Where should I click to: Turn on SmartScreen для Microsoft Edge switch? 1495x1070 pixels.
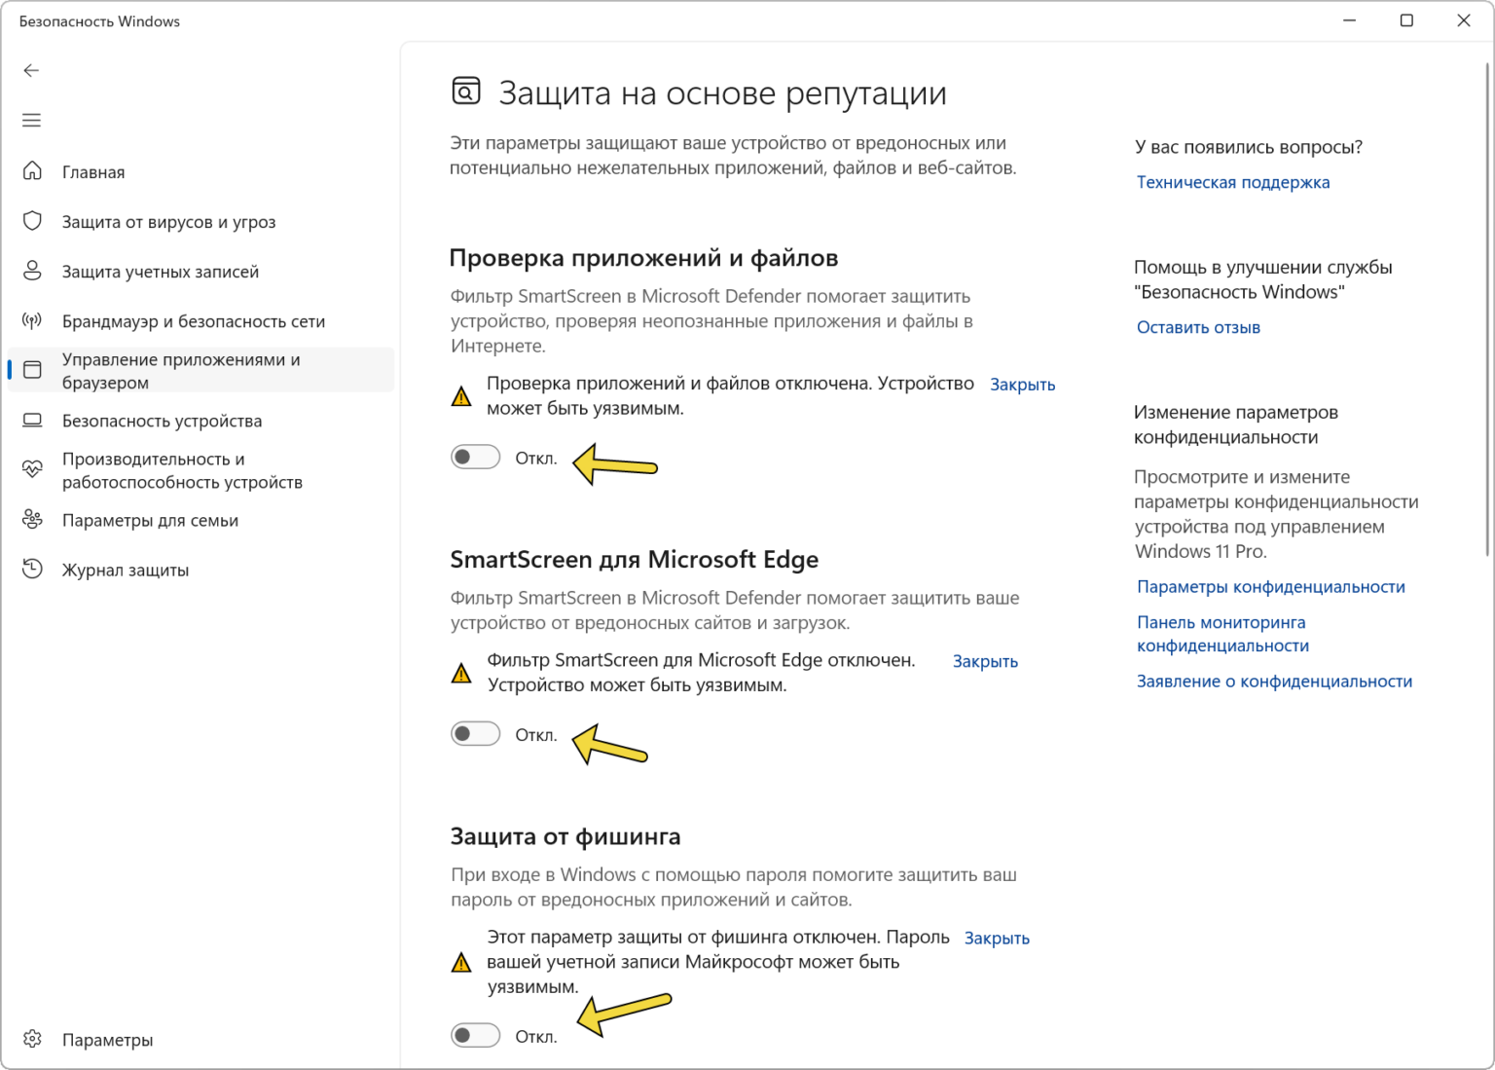click(x=475, y=733)
